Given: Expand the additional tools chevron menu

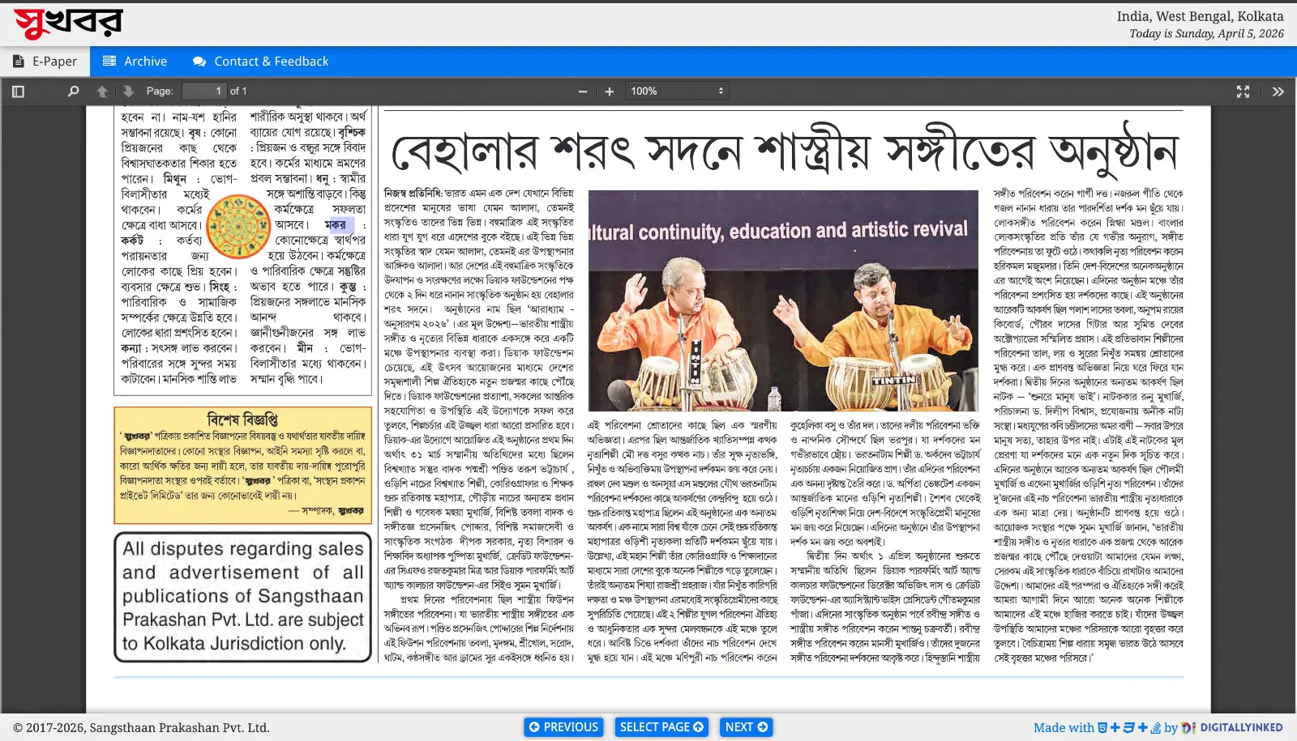Looking at the screenshot, I should click(x=1278, y=92).
